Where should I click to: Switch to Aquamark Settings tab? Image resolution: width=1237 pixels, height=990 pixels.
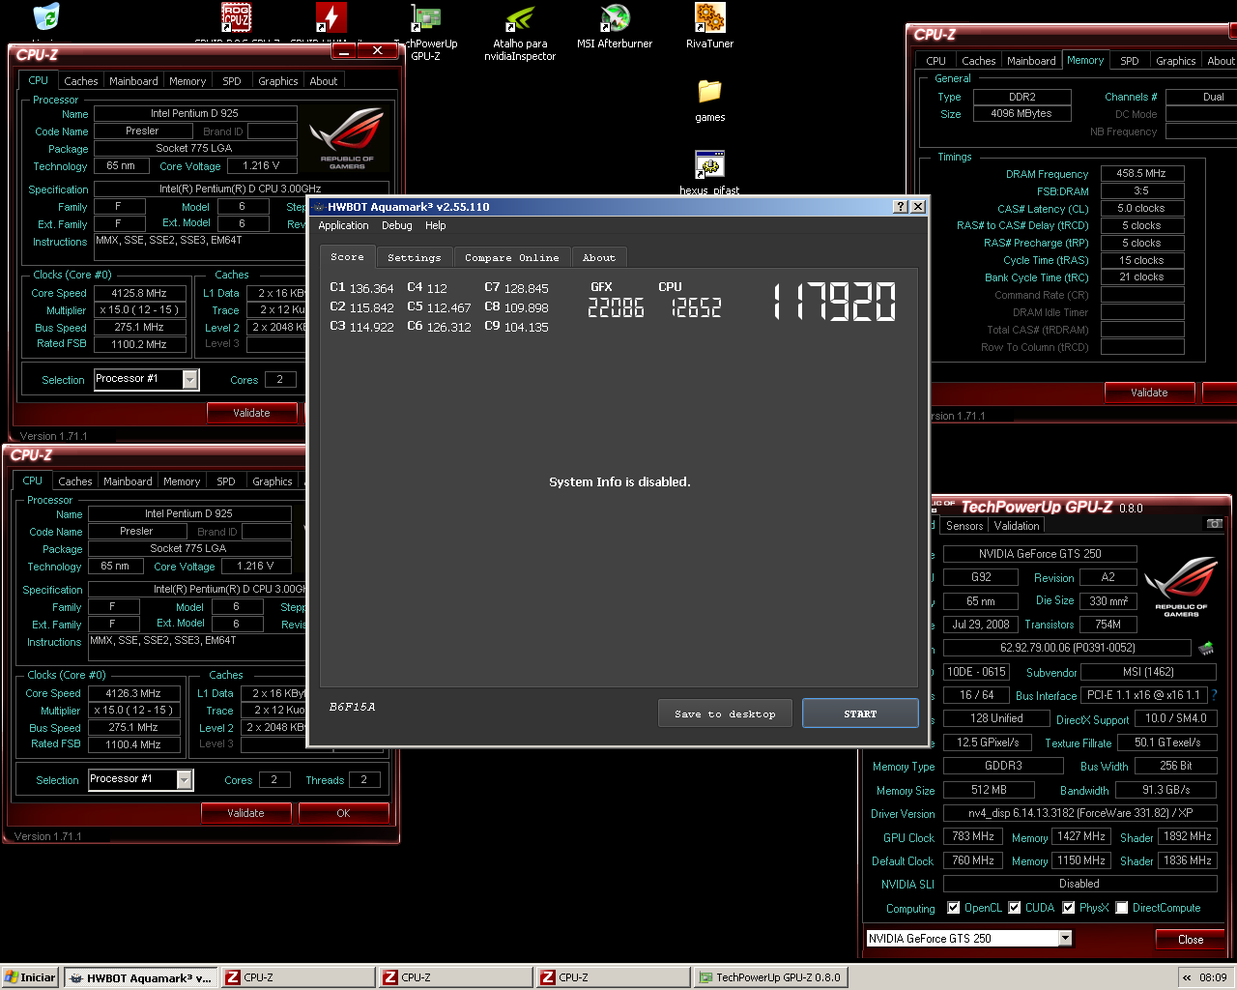[x=414, y=258]
